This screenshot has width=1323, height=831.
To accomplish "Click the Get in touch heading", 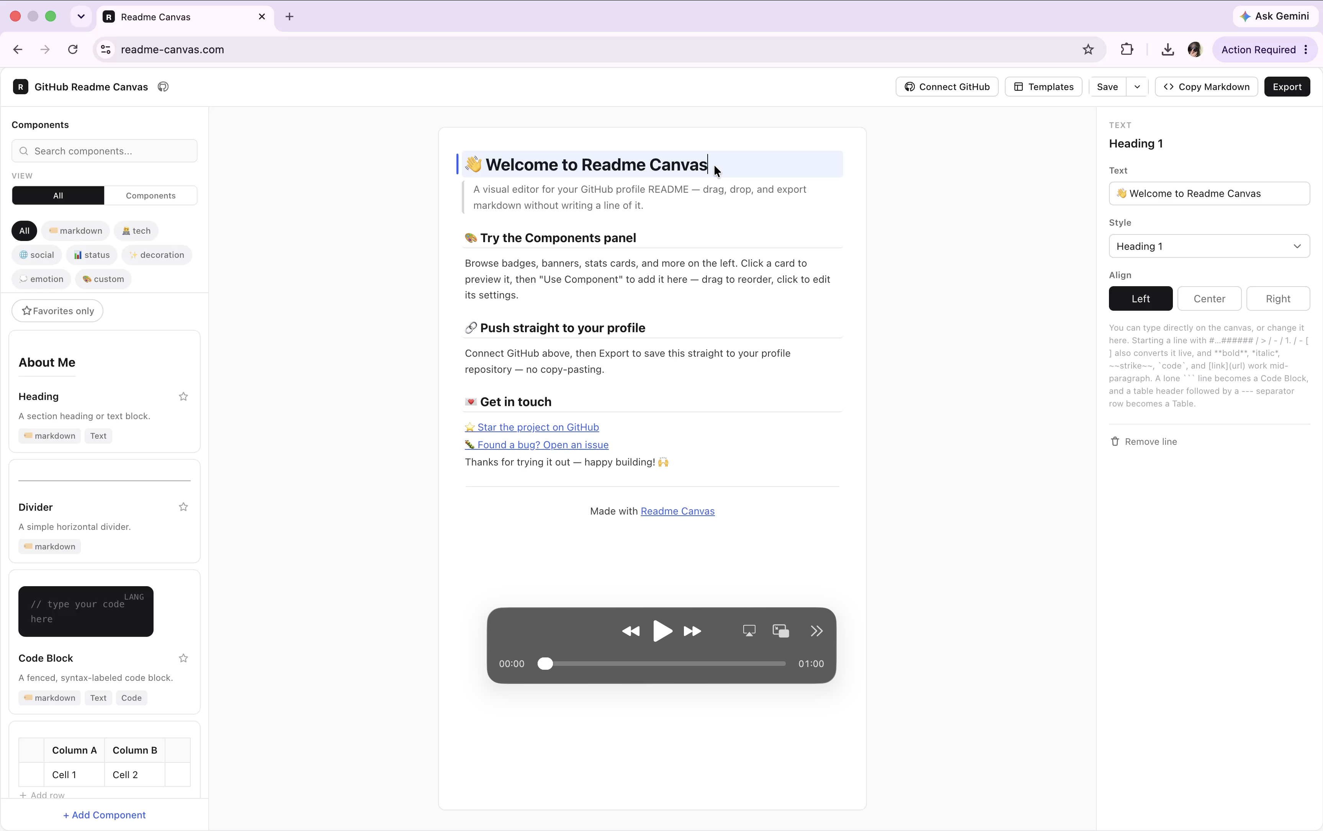I will (x=508, y=402).
